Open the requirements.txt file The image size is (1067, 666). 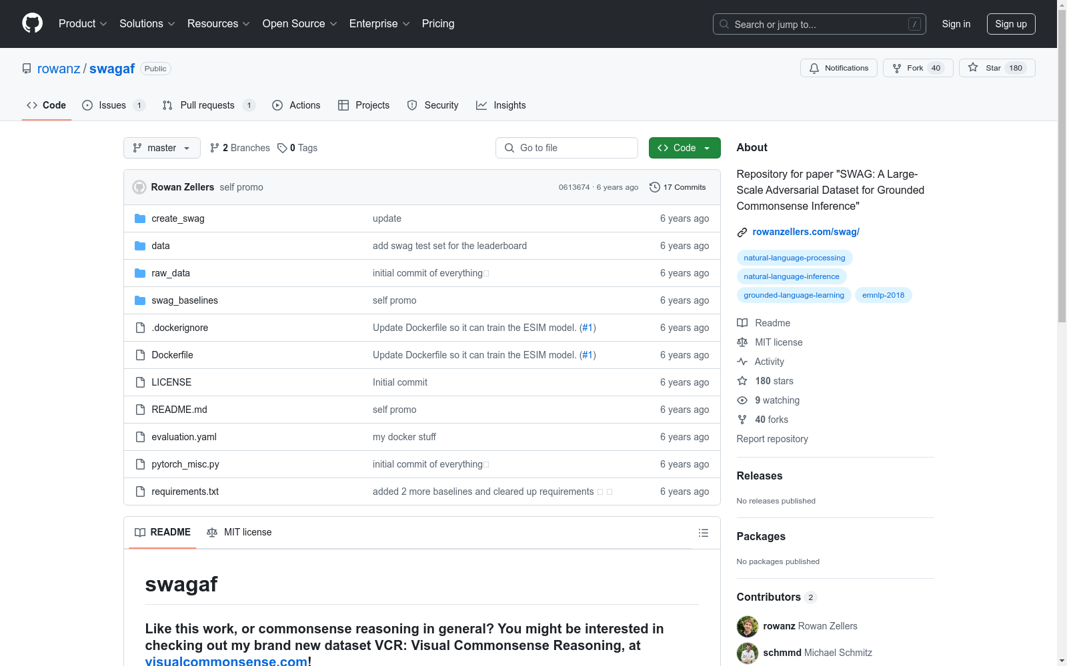[185, 492]
